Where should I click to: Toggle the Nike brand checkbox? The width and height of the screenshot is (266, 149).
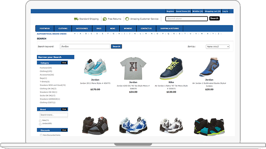click(40, 121)
